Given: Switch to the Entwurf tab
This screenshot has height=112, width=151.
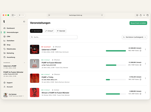Looking at the screenshot, I should click(49, 31).
